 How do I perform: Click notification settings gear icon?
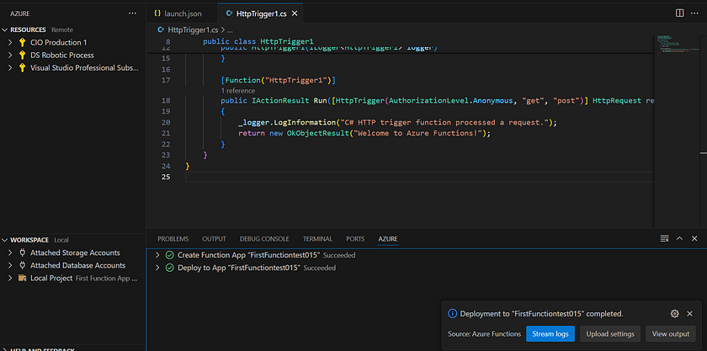[674, 313]
